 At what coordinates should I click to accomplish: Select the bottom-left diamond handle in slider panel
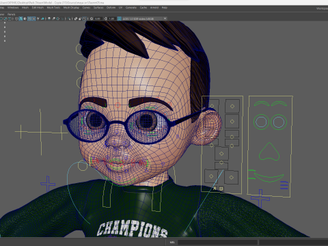(211, 176)
